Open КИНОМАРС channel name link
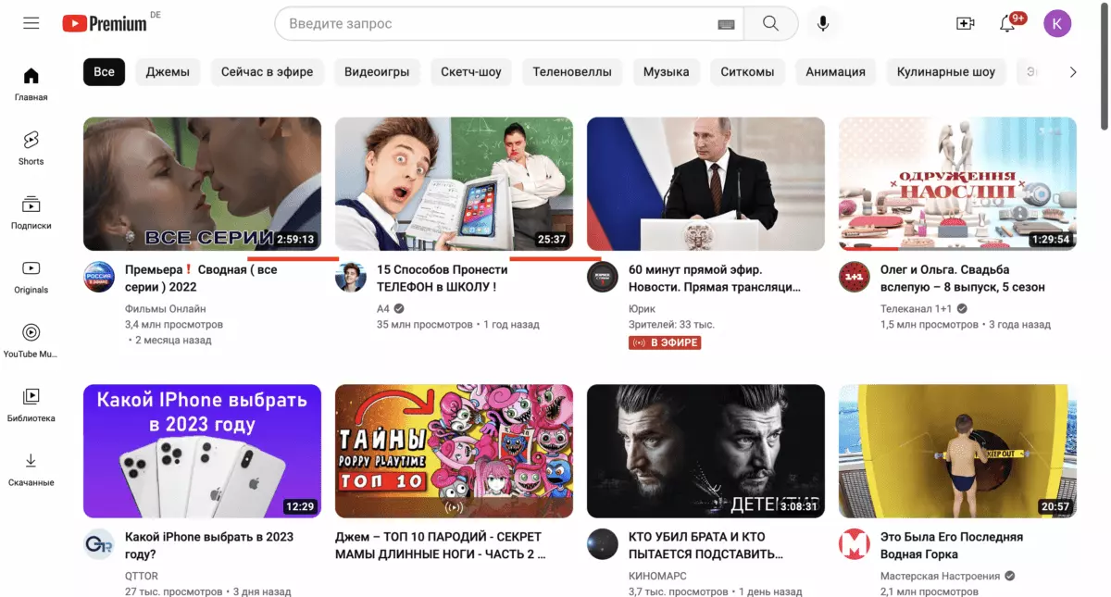 tap(657, 575)
